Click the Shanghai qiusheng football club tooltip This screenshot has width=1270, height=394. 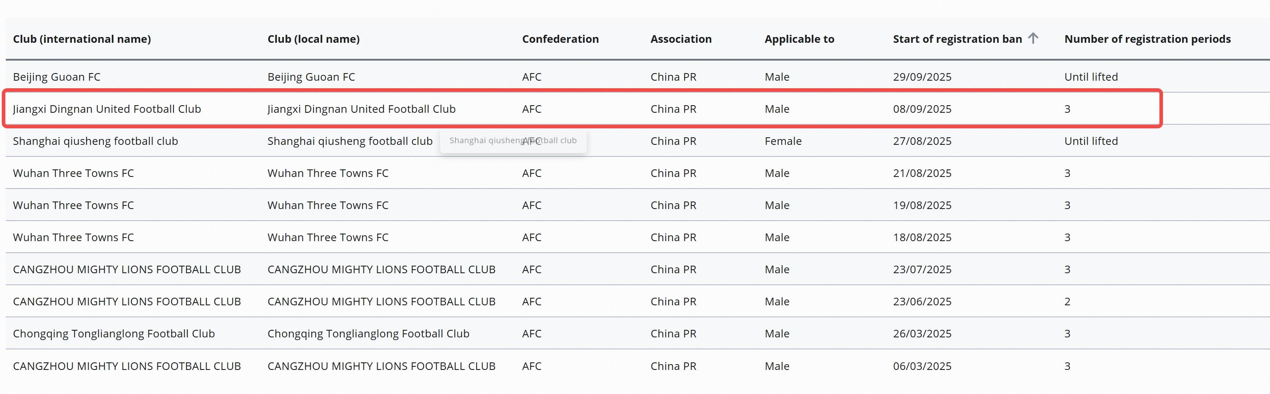[513, 141]
